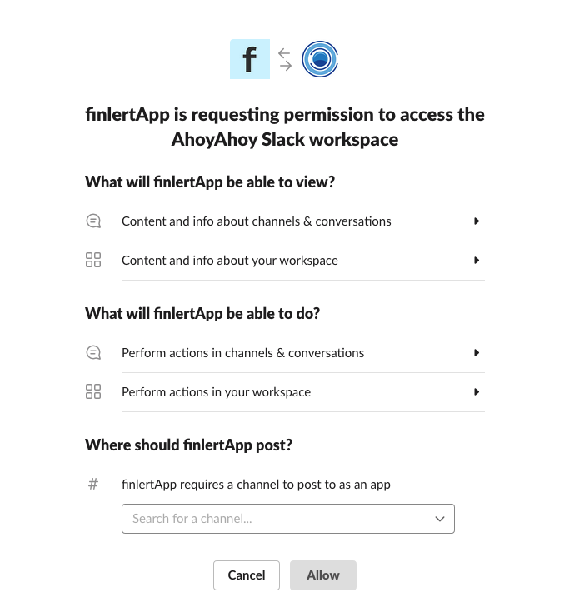Click the AhoyAhoy workspace round logo

(320, 59)
